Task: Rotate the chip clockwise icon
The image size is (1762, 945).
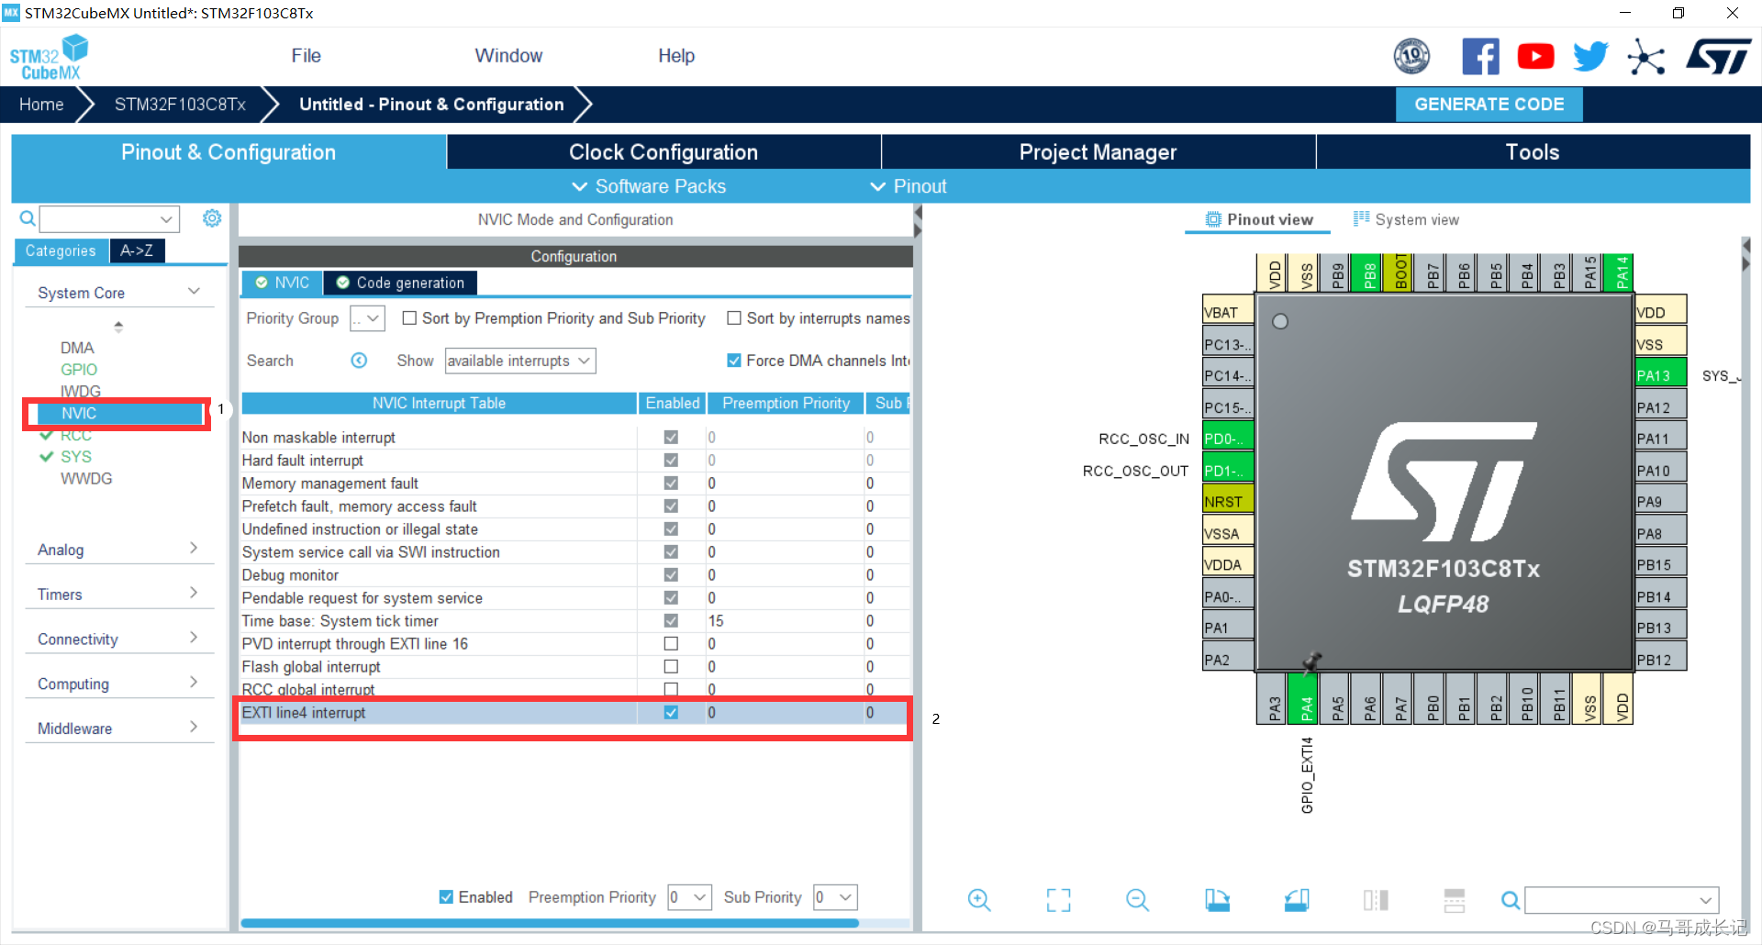Action: click(x=1217, y=900)
